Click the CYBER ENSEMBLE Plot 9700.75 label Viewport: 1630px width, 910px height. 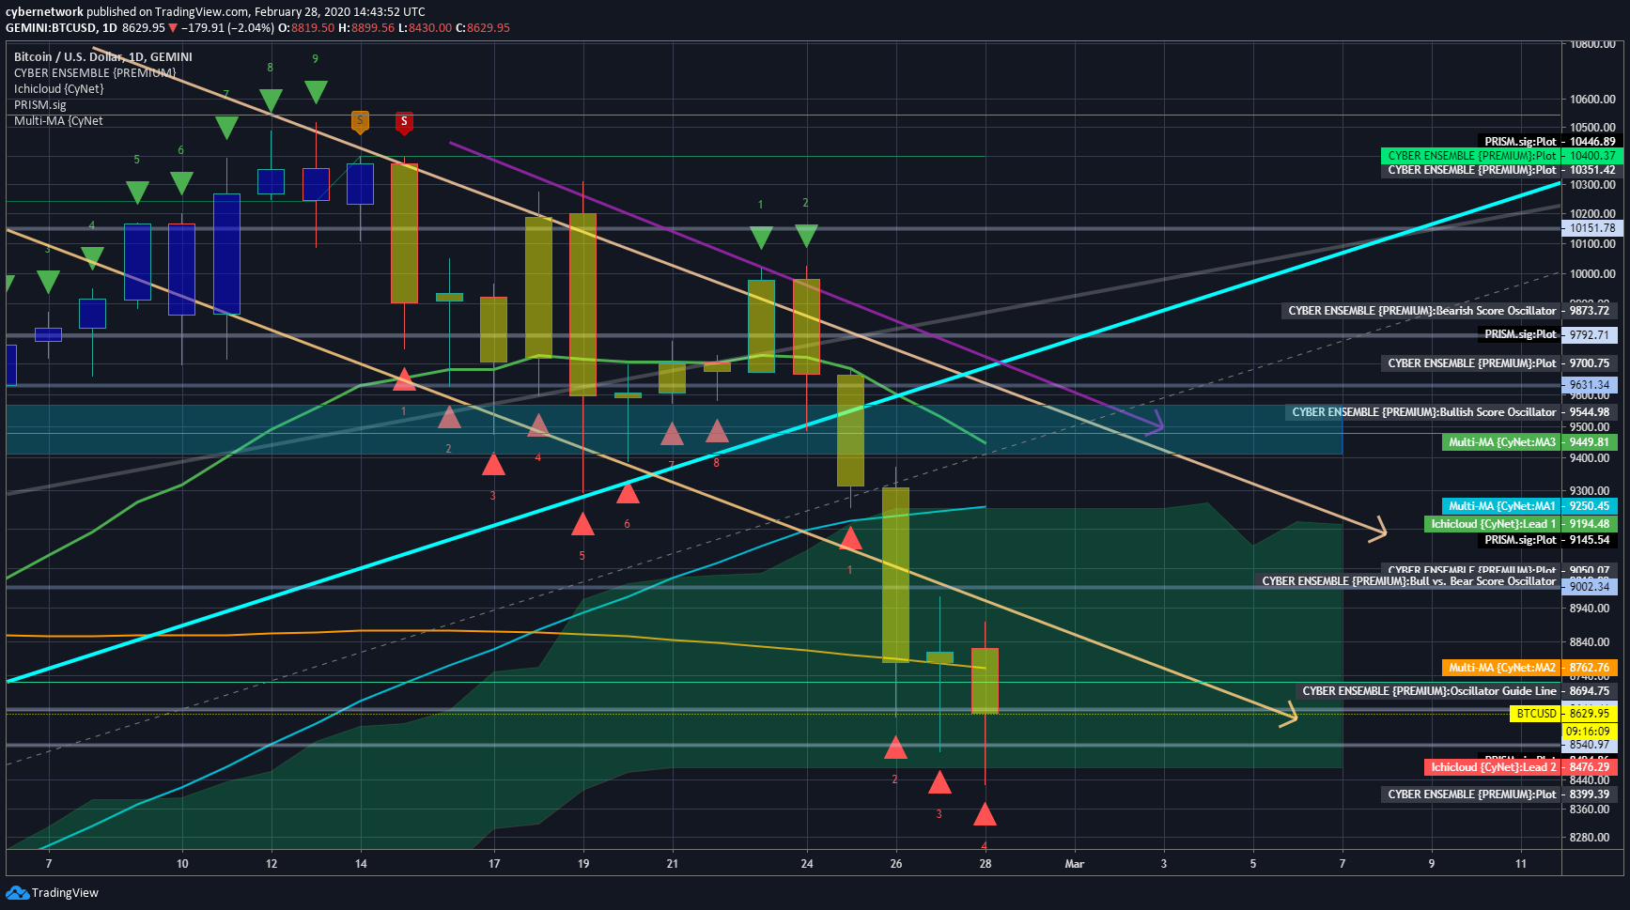coord(1499,363)
